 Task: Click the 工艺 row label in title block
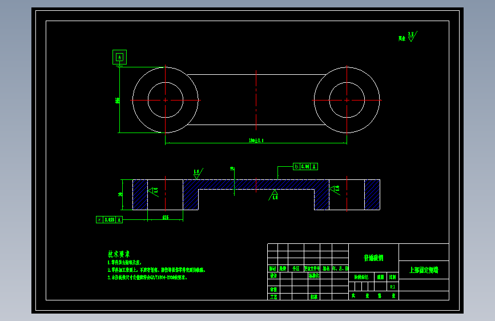pyautogui.click(x=273, y=297)
